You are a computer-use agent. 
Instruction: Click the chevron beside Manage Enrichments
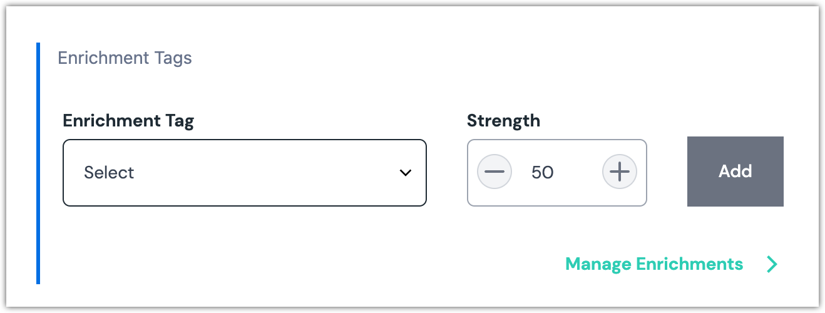[x=772, y=264]
